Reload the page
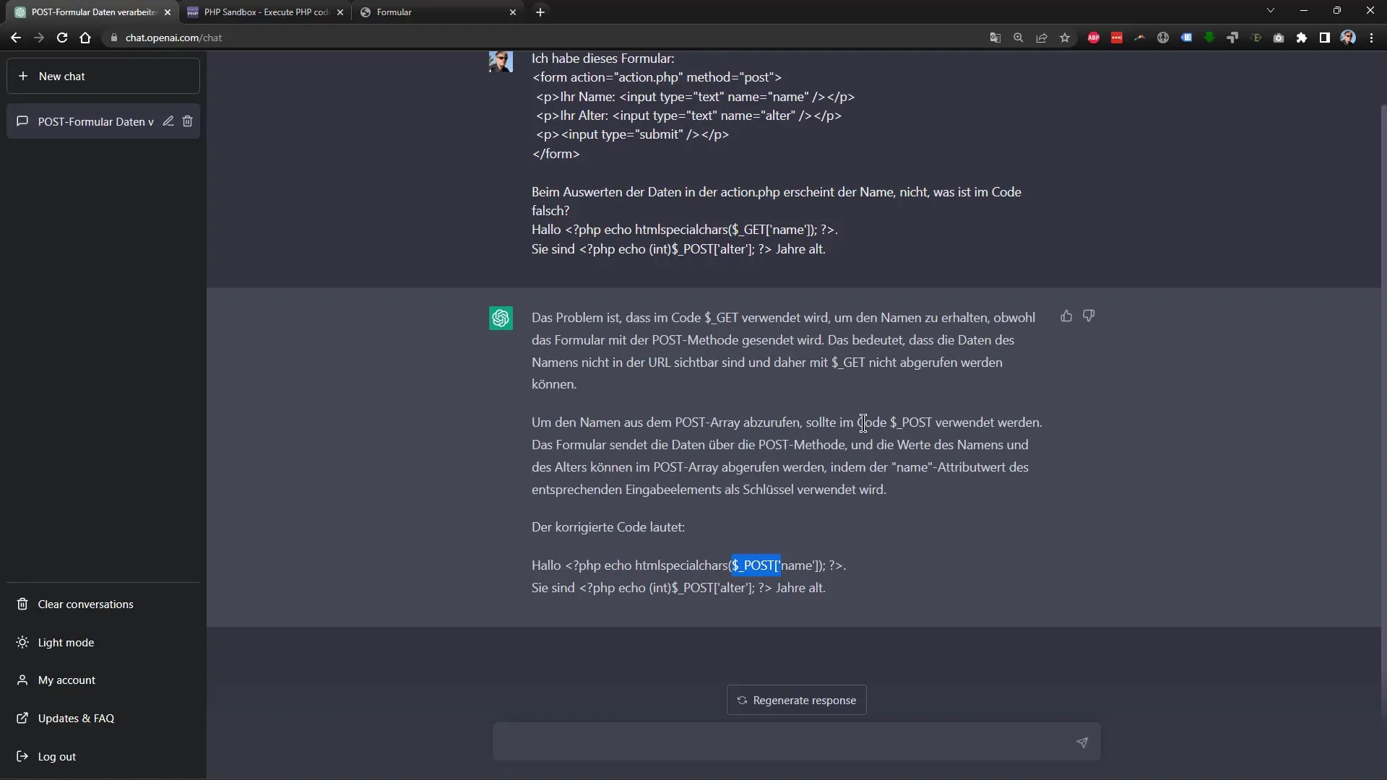The height and width of the screenshot is (780, 1387). point(62,38)
